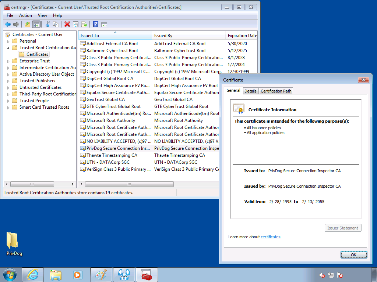Switch to the Details tab
This screenshot has width=377, height=282.
250,91
